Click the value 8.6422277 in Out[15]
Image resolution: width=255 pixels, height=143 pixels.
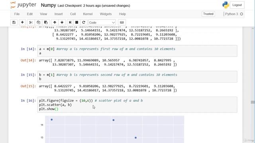[63, 86]
